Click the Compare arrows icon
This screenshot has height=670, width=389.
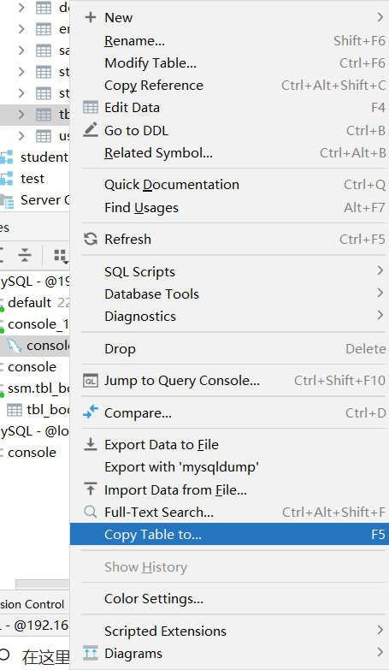pos(91,412)
